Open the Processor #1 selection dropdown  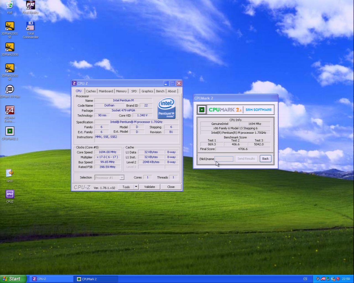122,177
